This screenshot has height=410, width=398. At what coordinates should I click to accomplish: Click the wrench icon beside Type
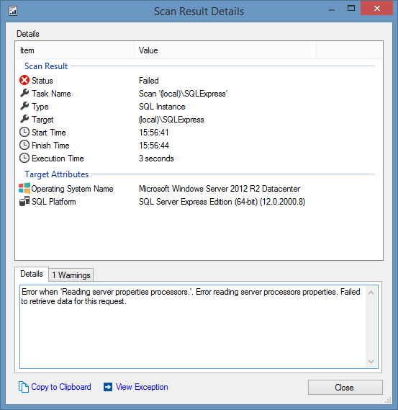click(x=24, y=106)
